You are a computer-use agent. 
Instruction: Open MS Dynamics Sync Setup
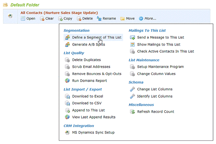coord(90,133)
